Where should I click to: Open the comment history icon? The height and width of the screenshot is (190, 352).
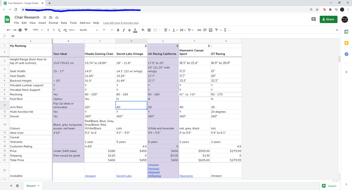(314, 19)
